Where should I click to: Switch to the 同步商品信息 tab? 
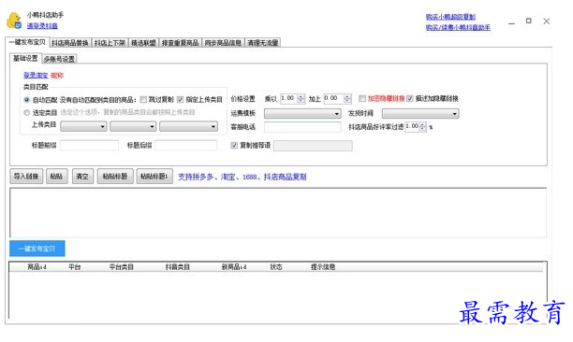point(223,43)
